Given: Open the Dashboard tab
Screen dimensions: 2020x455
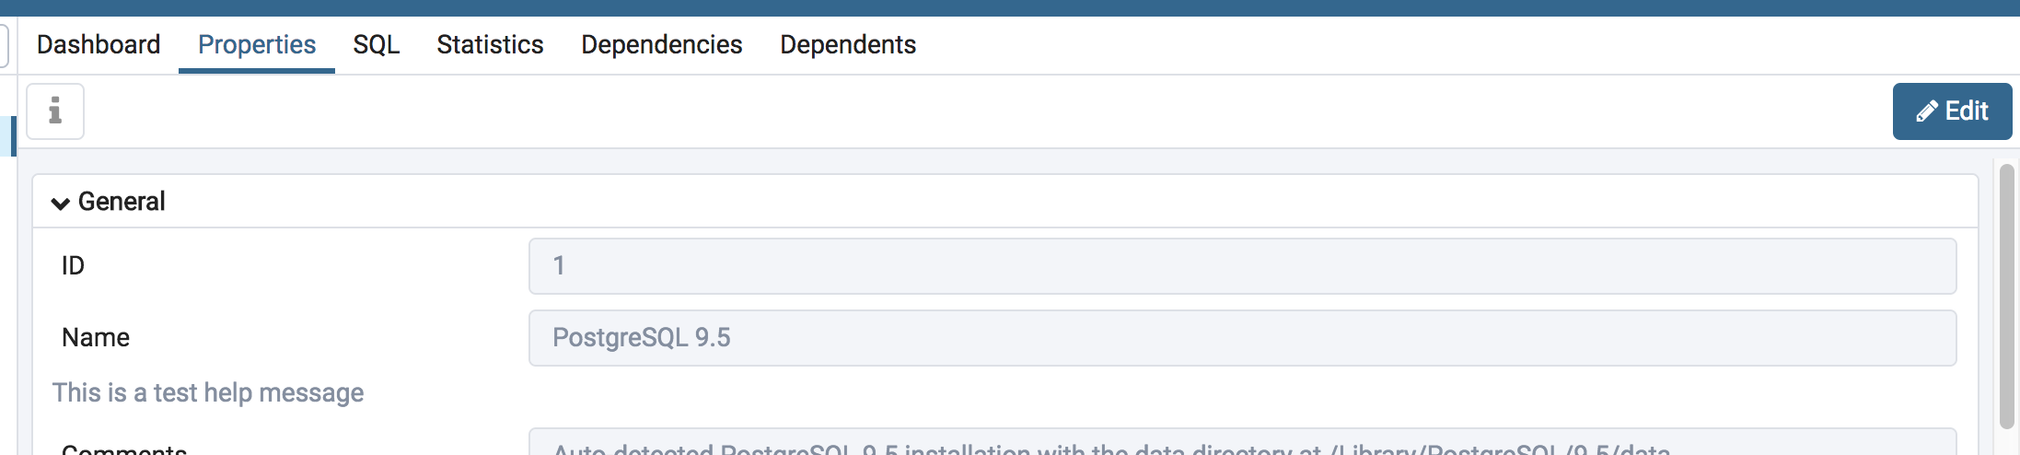Looking at the screenshot, I should click(99, 44).
